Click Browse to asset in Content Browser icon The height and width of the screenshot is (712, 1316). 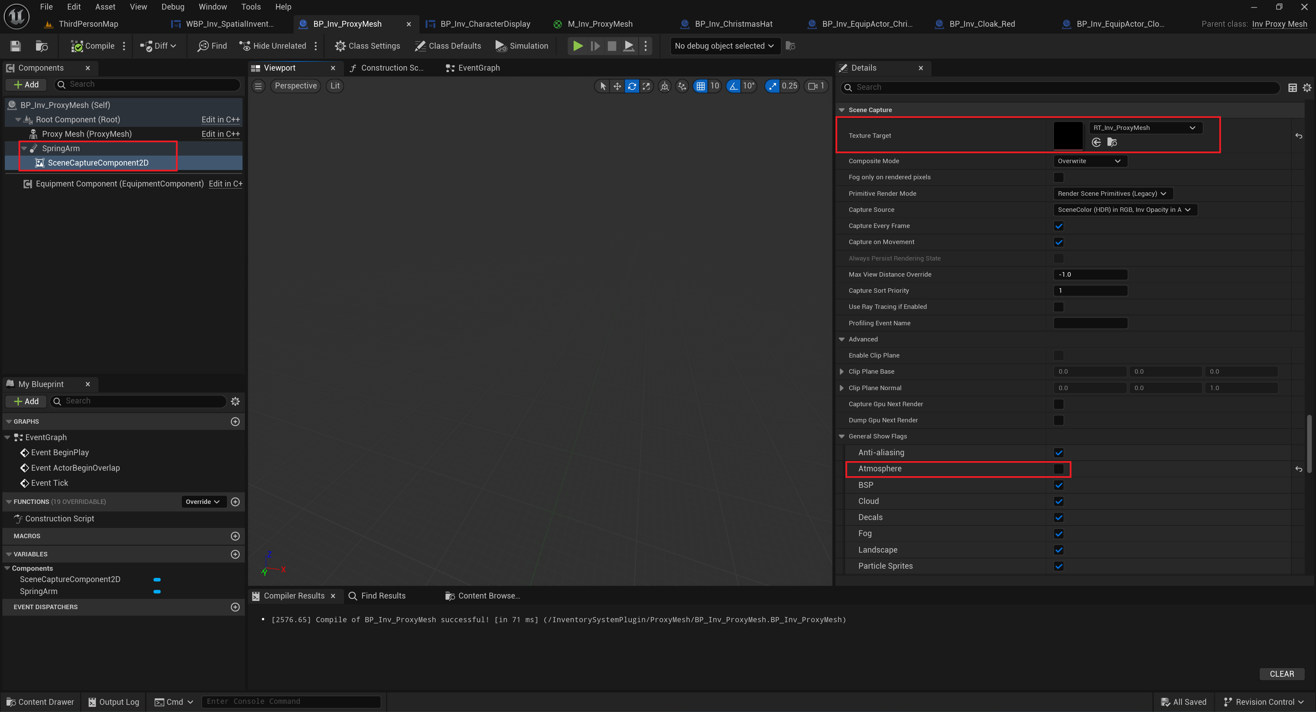1112,143
